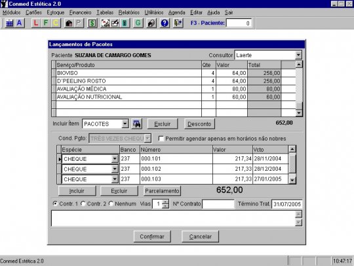Click the pen signing form toolbar icon
The width and height of the screenshot is (354, 266).
click(115, 23)
